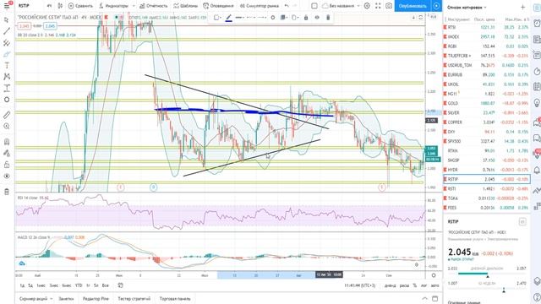Screen dimensions: 541x304
Task: Hide all drawings with eye icon
Action: coord(7,176)
